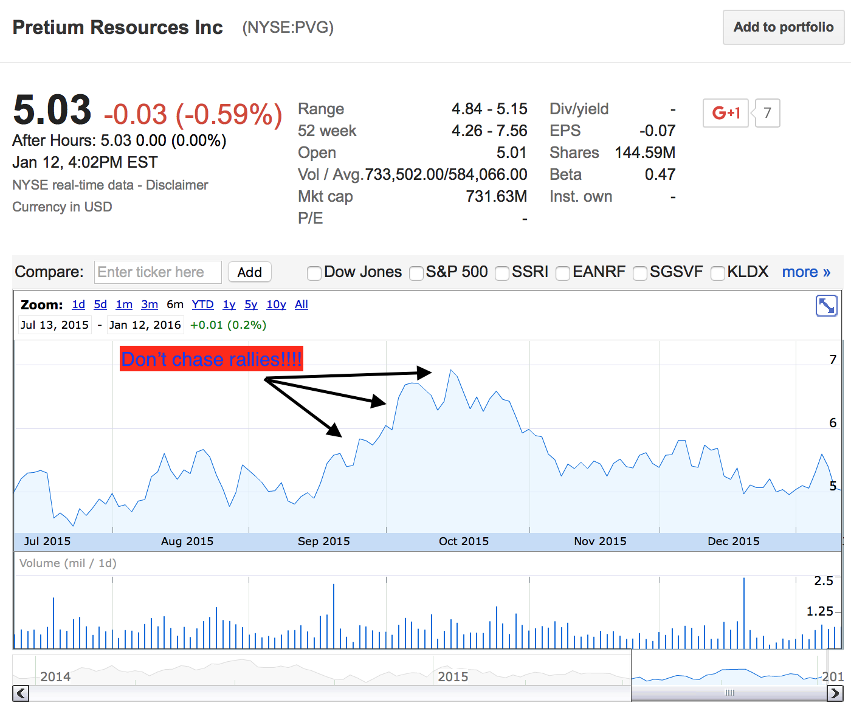
Task: Click the +1 count bubble showing 7
Action: (x=767, y=113)
